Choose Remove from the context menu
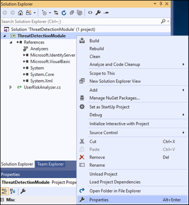Viewport: 189px width, 205px height. pyautogui.click(x=132, y=157)
